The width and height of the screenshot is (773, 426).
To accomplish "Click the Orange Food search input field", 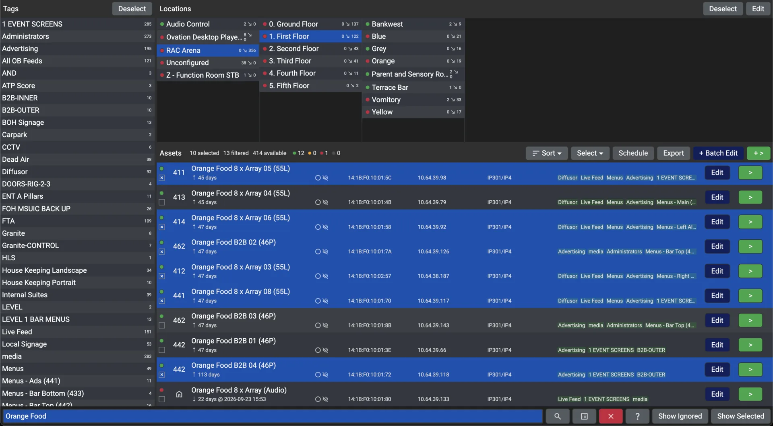I will point(273,416).
